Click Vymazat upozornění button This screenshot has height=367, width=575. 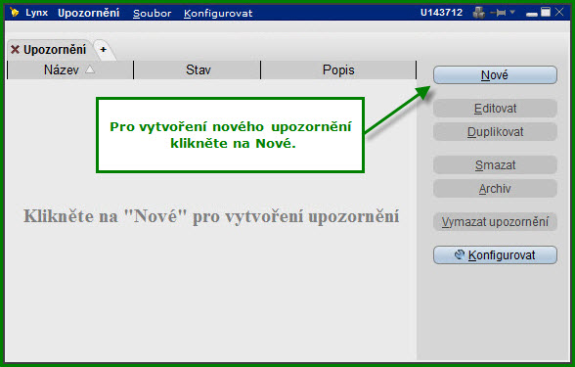[495, 222]
